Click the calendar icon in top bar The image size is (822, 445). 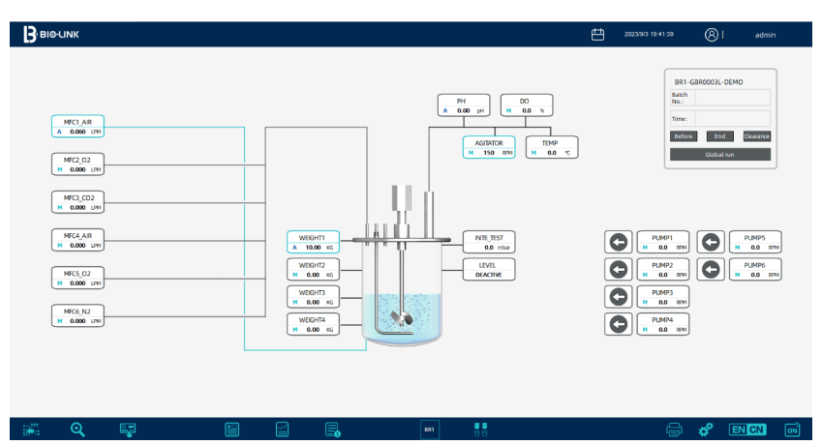point(597,35)
